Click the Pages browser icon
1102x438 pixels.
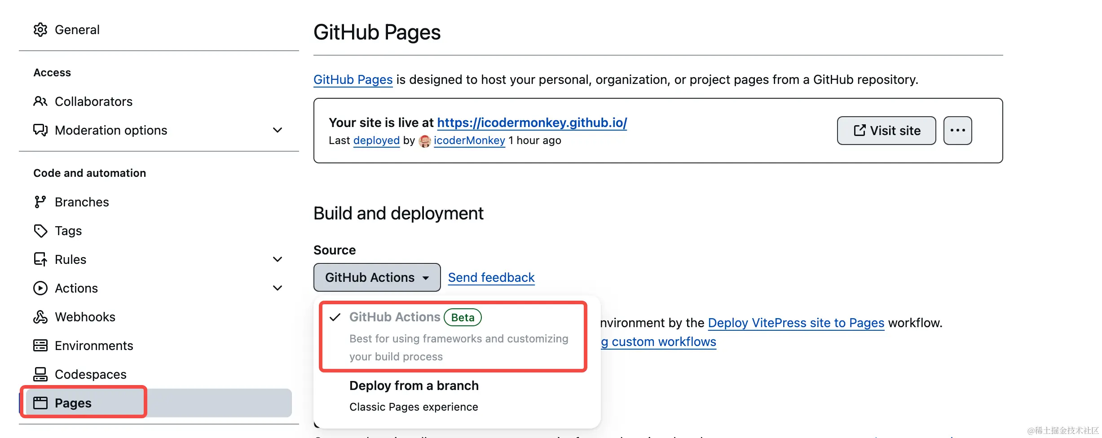[x=40, y=403]
